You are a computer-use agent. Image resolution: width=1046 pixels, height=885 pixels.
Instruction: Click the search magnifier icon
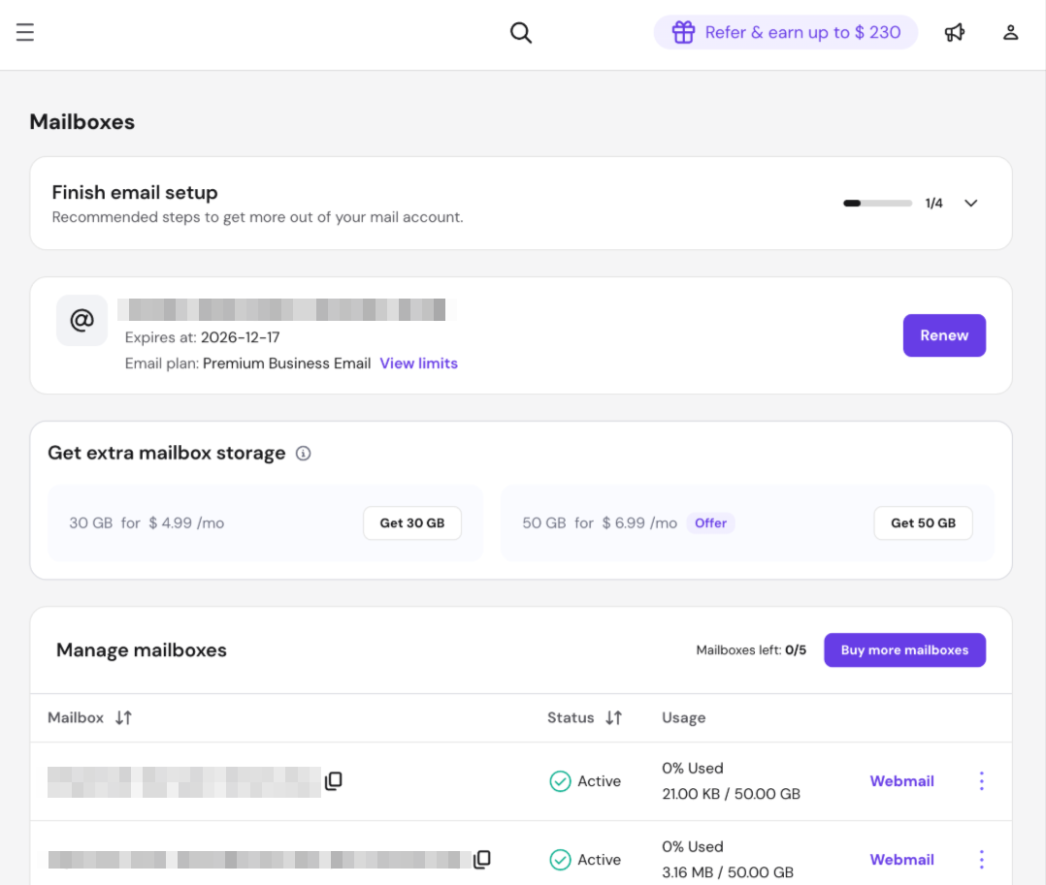pos(521,33)
